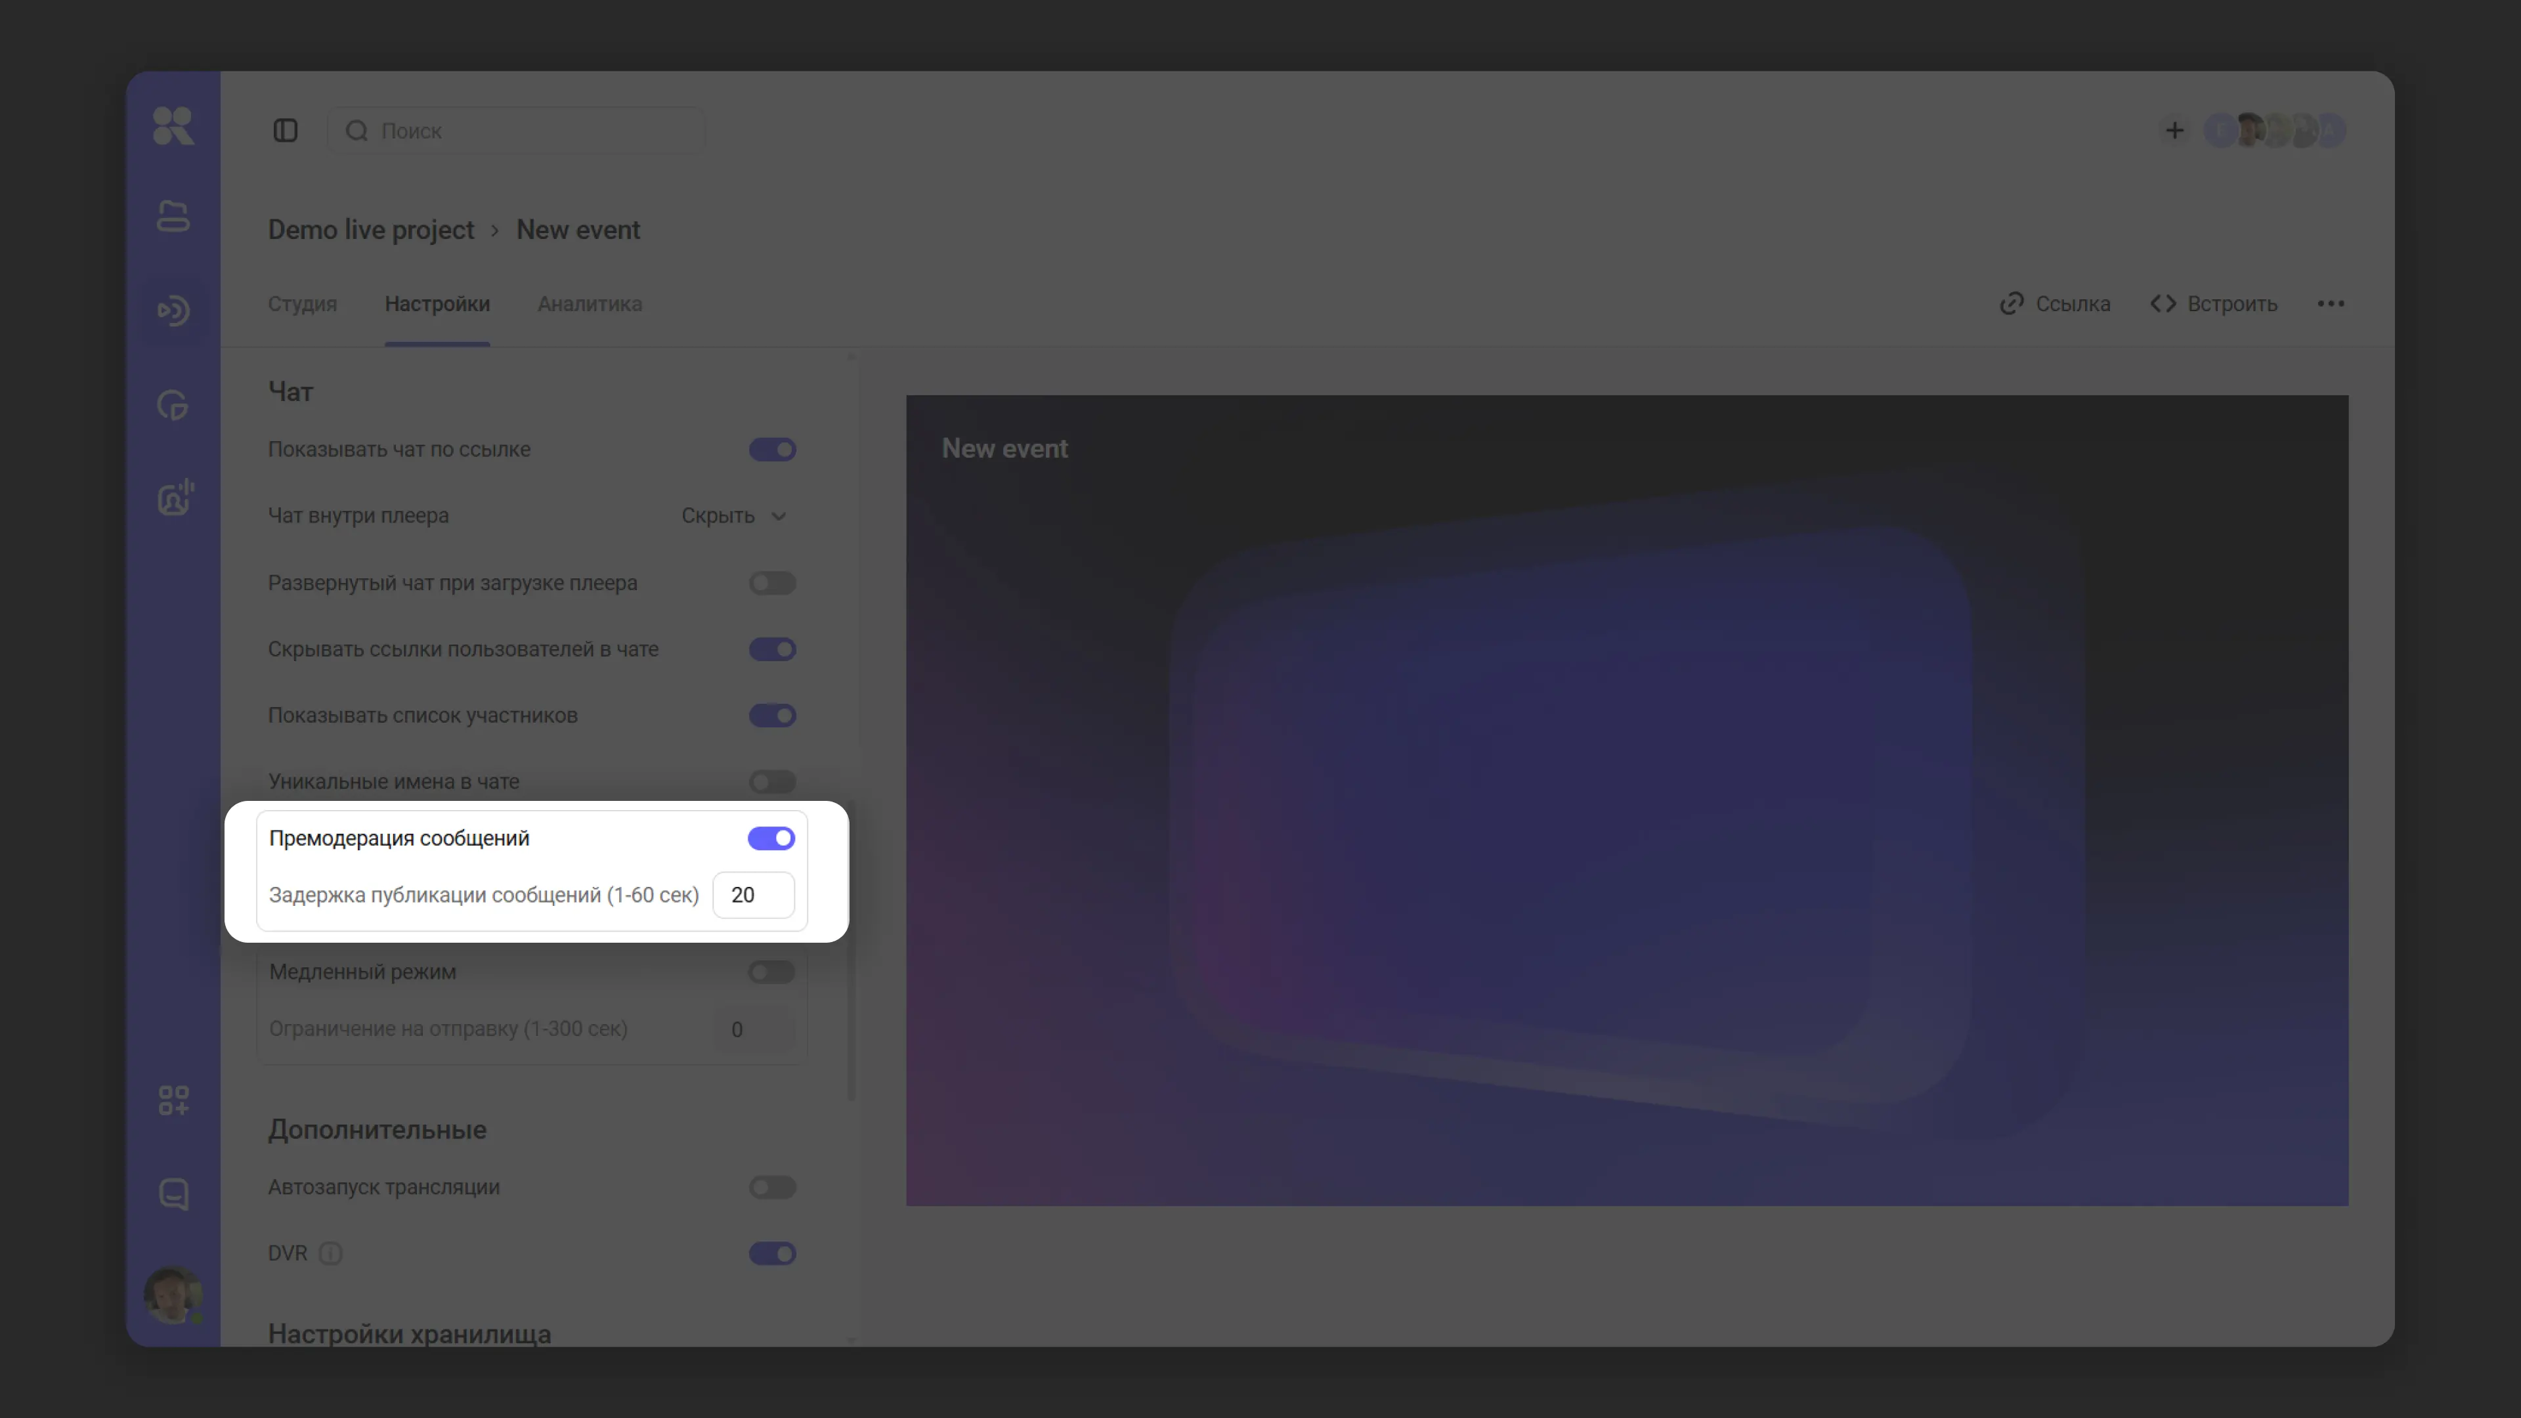2521x1418 pixels.
Task: Open the support chat sidebar icon
Action: click(173, 1194)
